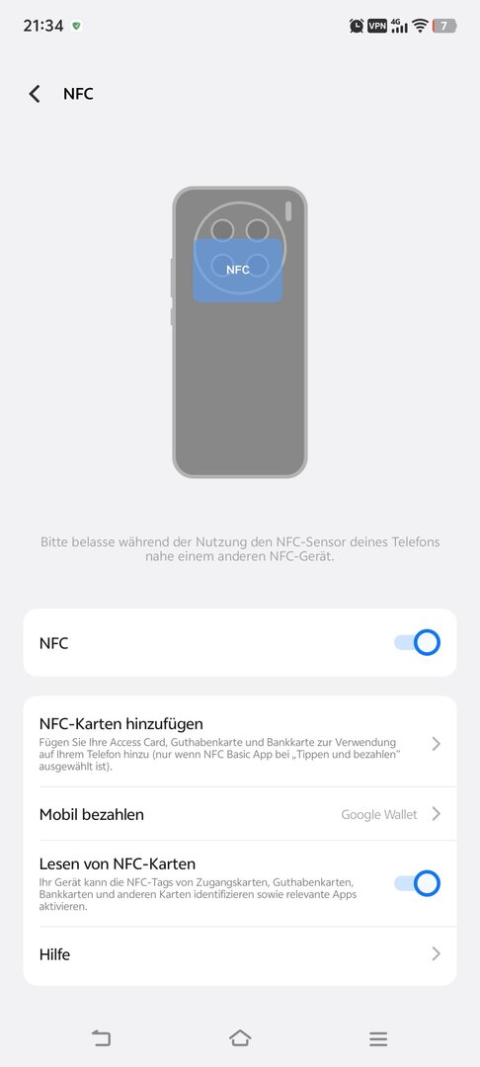Open the Hilfe row chevron
The image size is (480, 1067).
tap(437, 954)
